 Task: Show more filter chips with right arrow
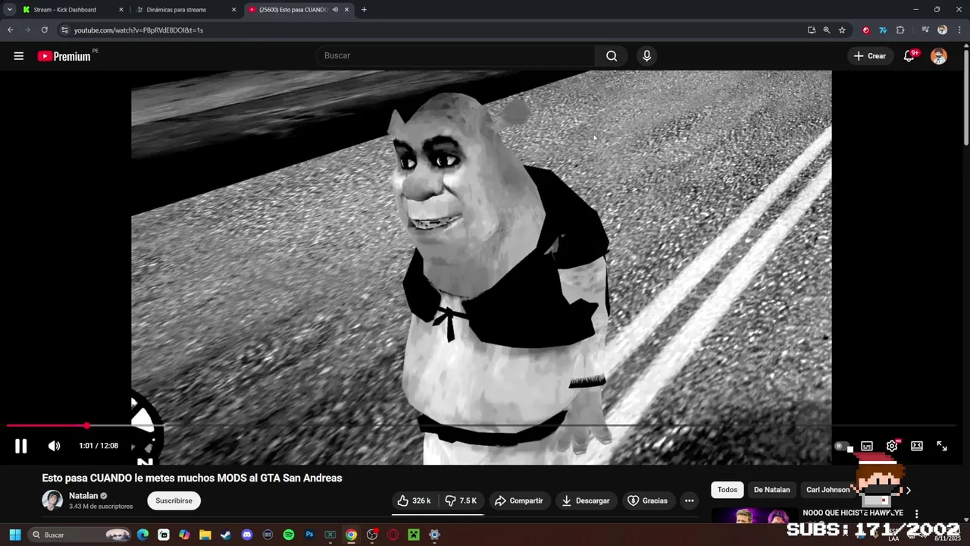tap(909, 490)
